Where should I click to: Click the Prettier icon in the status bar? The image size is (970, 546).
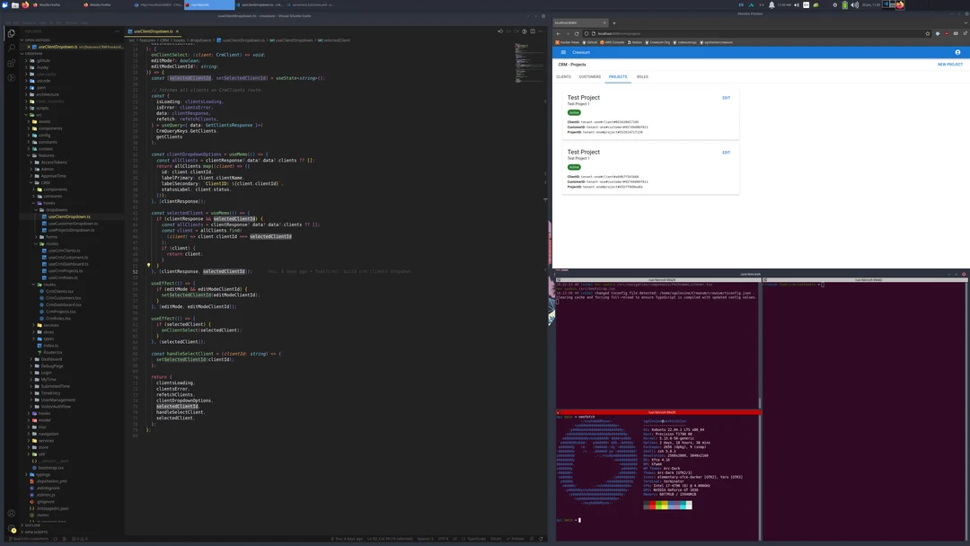pos(516,539)
